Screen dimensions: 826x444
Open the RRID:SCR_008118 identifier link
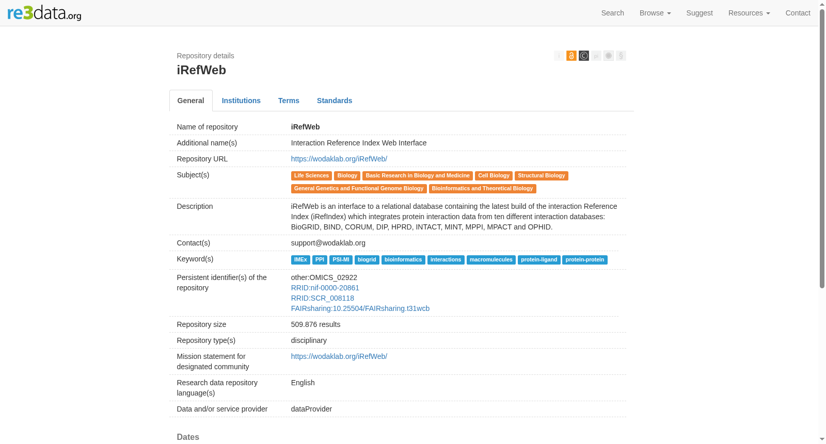[x=323, y=298]
